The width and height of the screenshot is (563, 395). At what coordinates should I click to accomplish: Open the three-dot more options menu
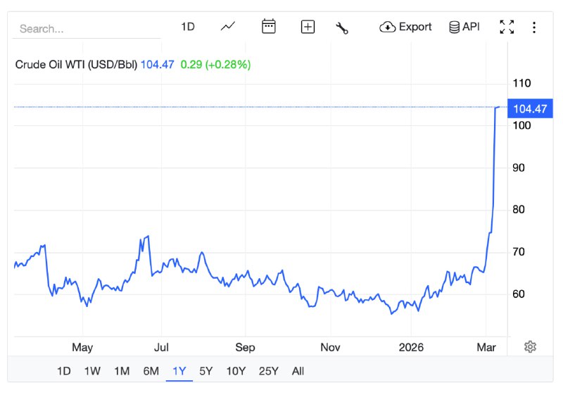534,27
